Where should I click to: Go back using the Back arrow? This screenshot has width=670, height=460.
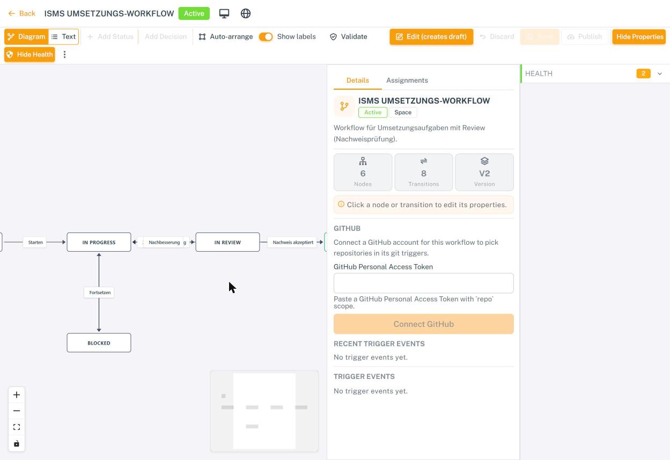point(21,13)
